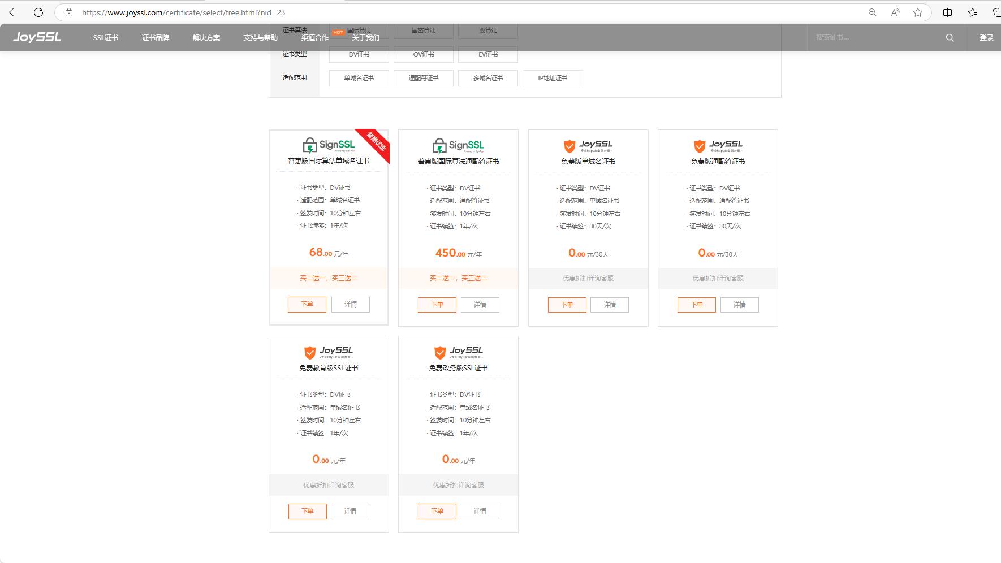Click 优惠折扣详询客服 on 免费版单域名证书 card
Viewport: 1001px width, 563px height.
[588, 278]
